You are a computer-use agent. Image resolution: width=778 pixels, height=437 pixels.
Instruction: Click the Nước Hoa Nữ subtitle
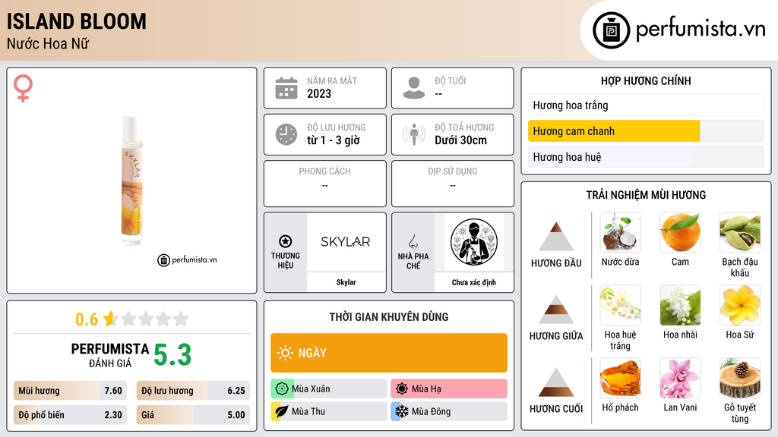(48, 44)
